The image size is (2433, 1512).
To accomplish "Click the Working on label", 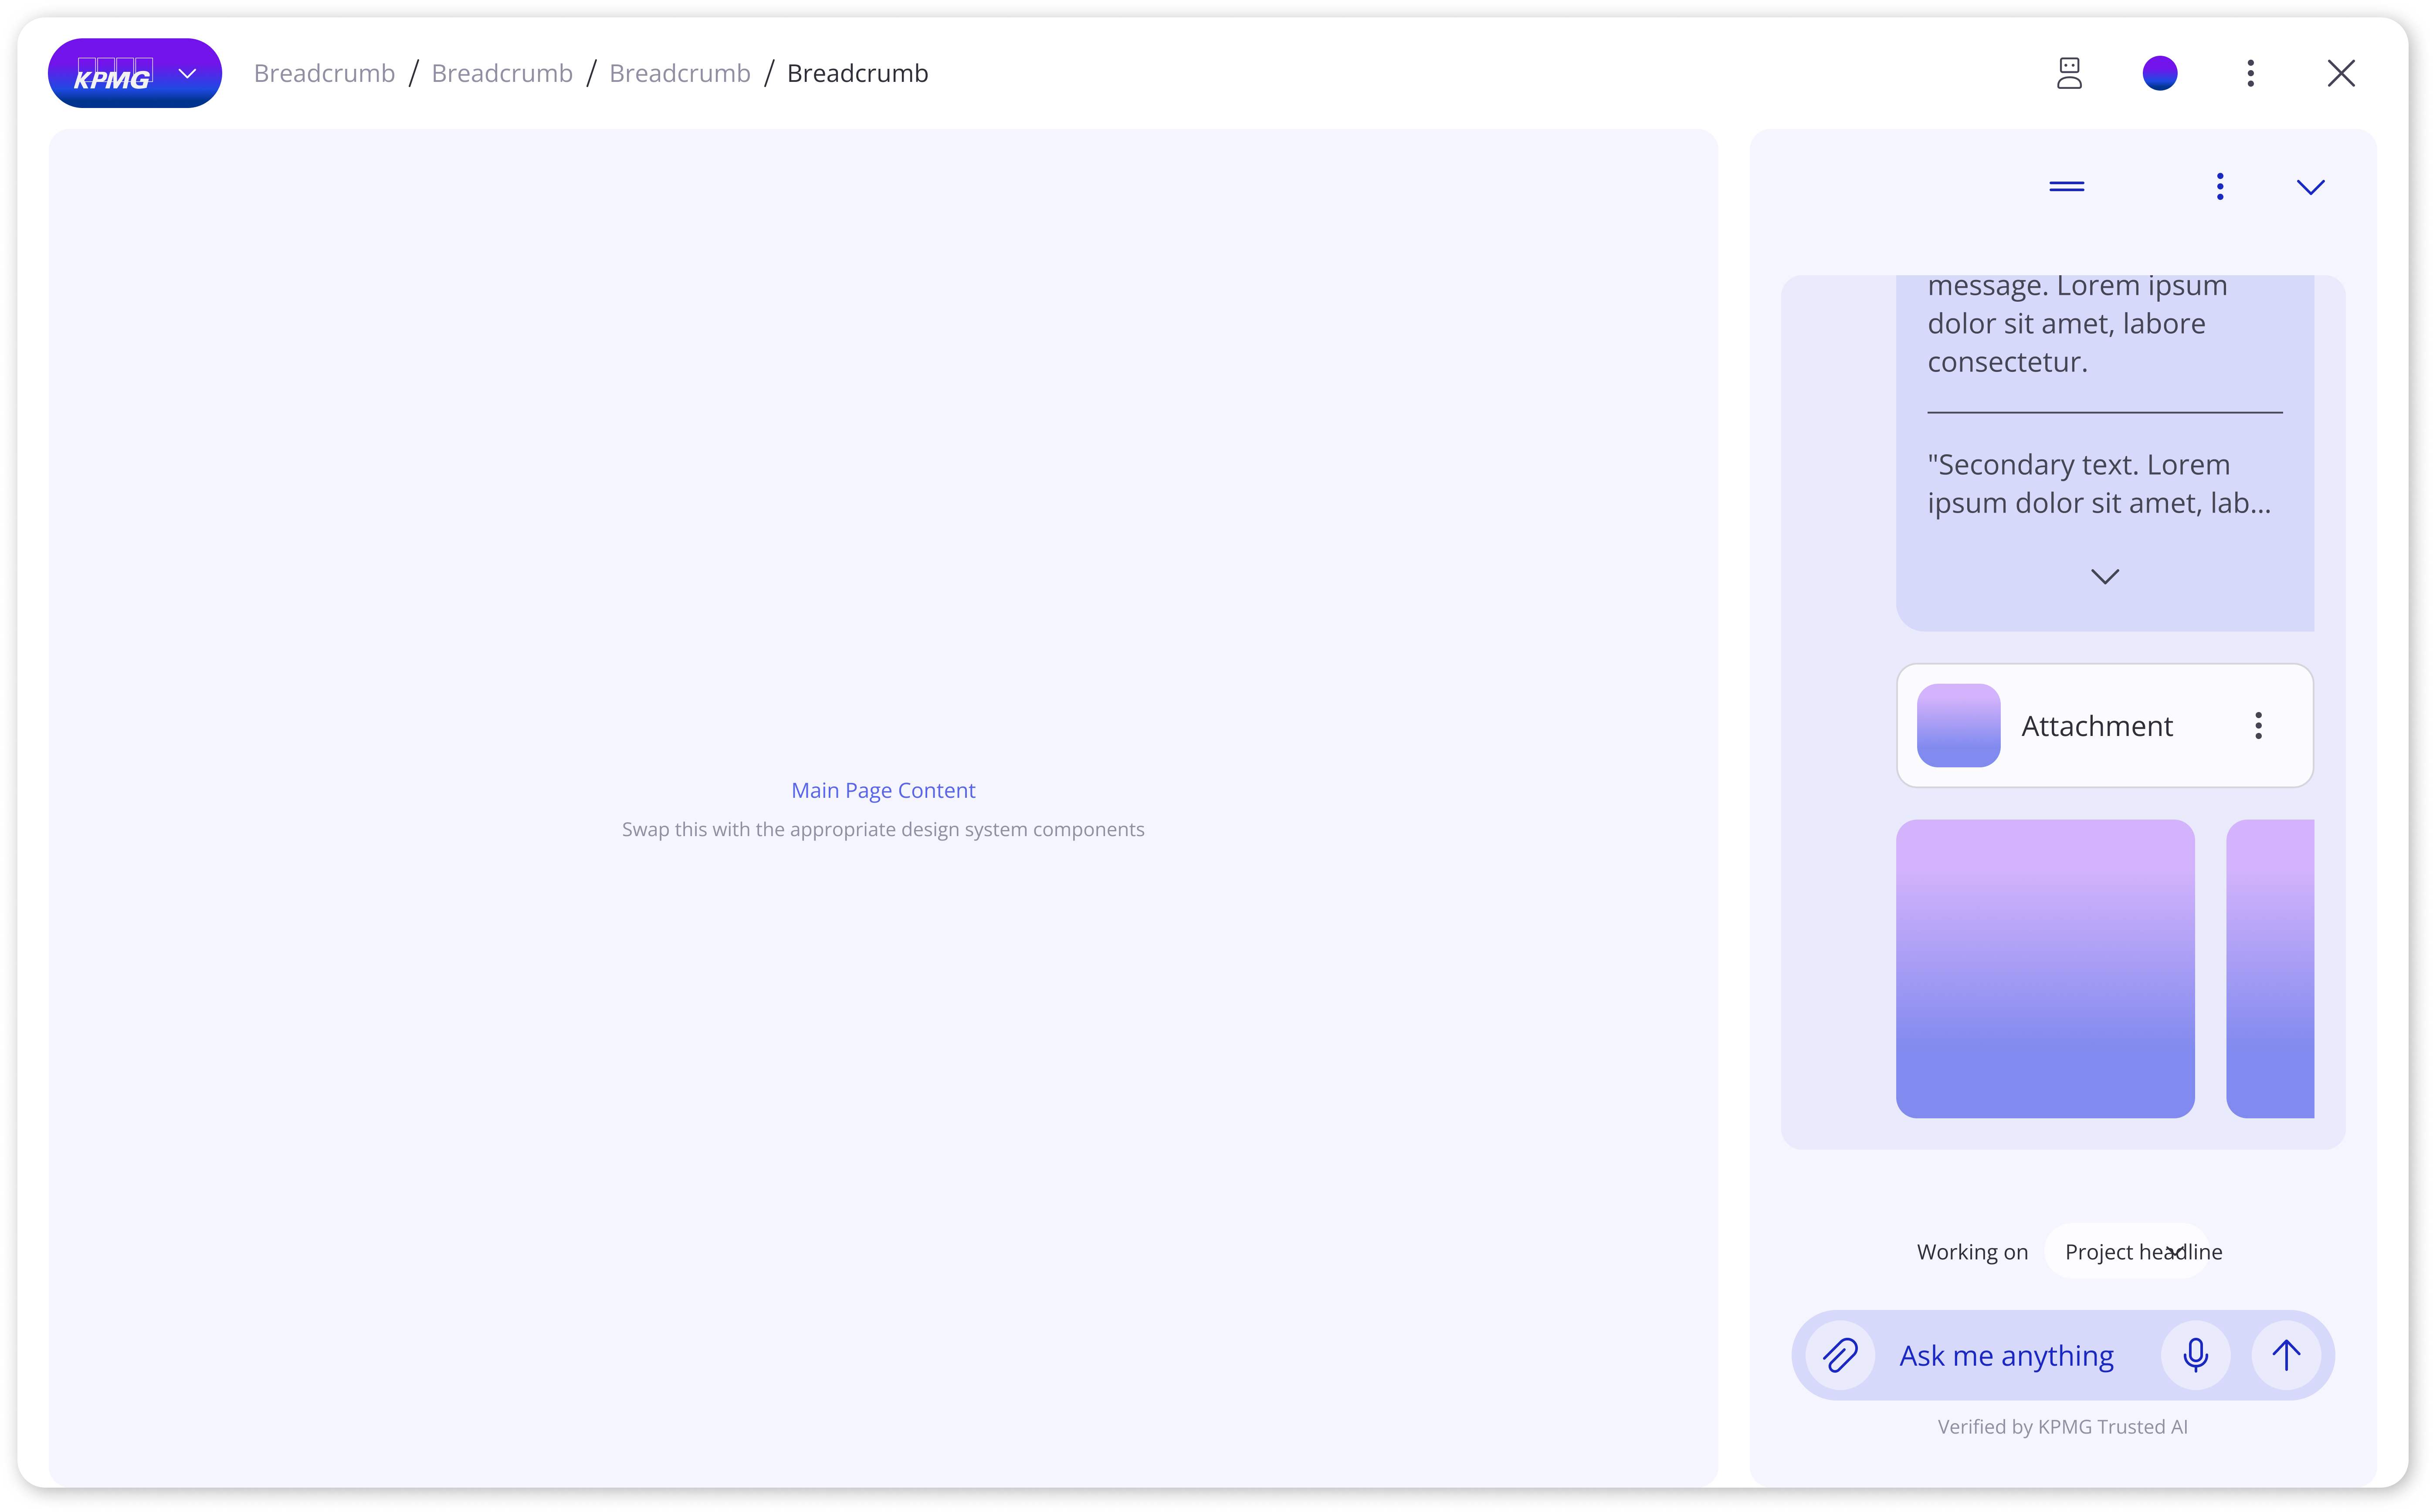I will (1972, 1252).
